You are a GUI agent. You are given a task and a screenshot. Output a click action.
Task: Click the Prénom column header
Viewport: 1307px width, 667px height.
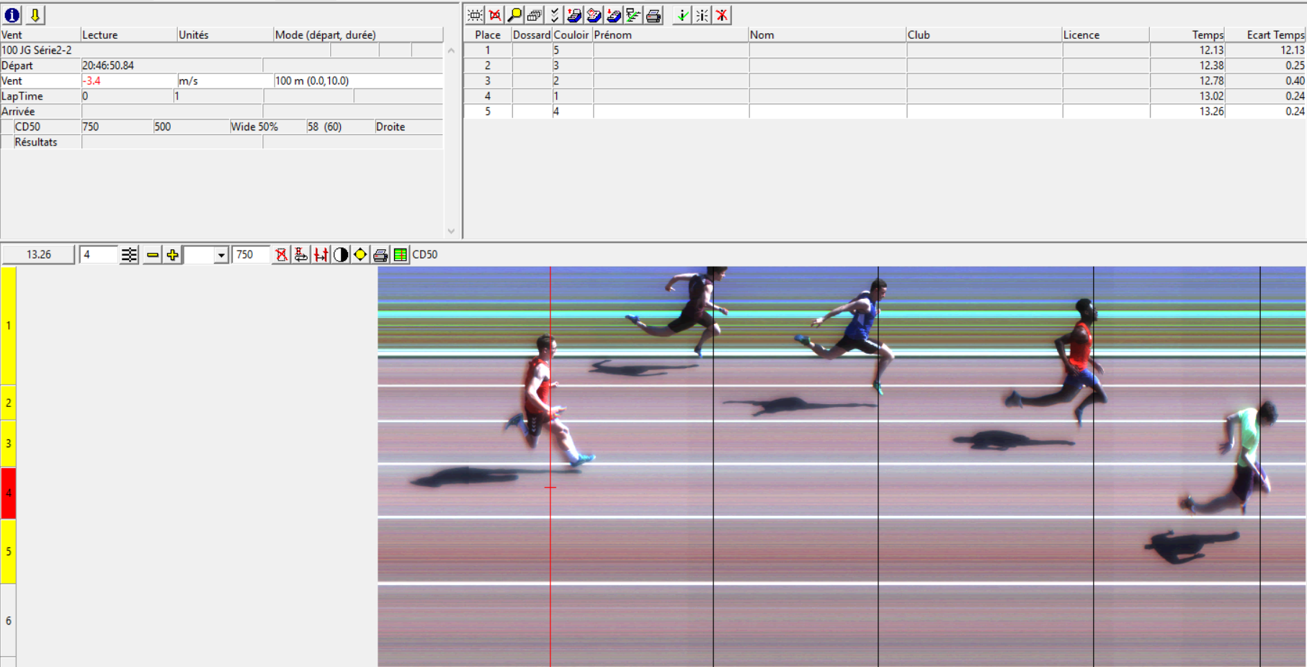[x=670, y=35]
